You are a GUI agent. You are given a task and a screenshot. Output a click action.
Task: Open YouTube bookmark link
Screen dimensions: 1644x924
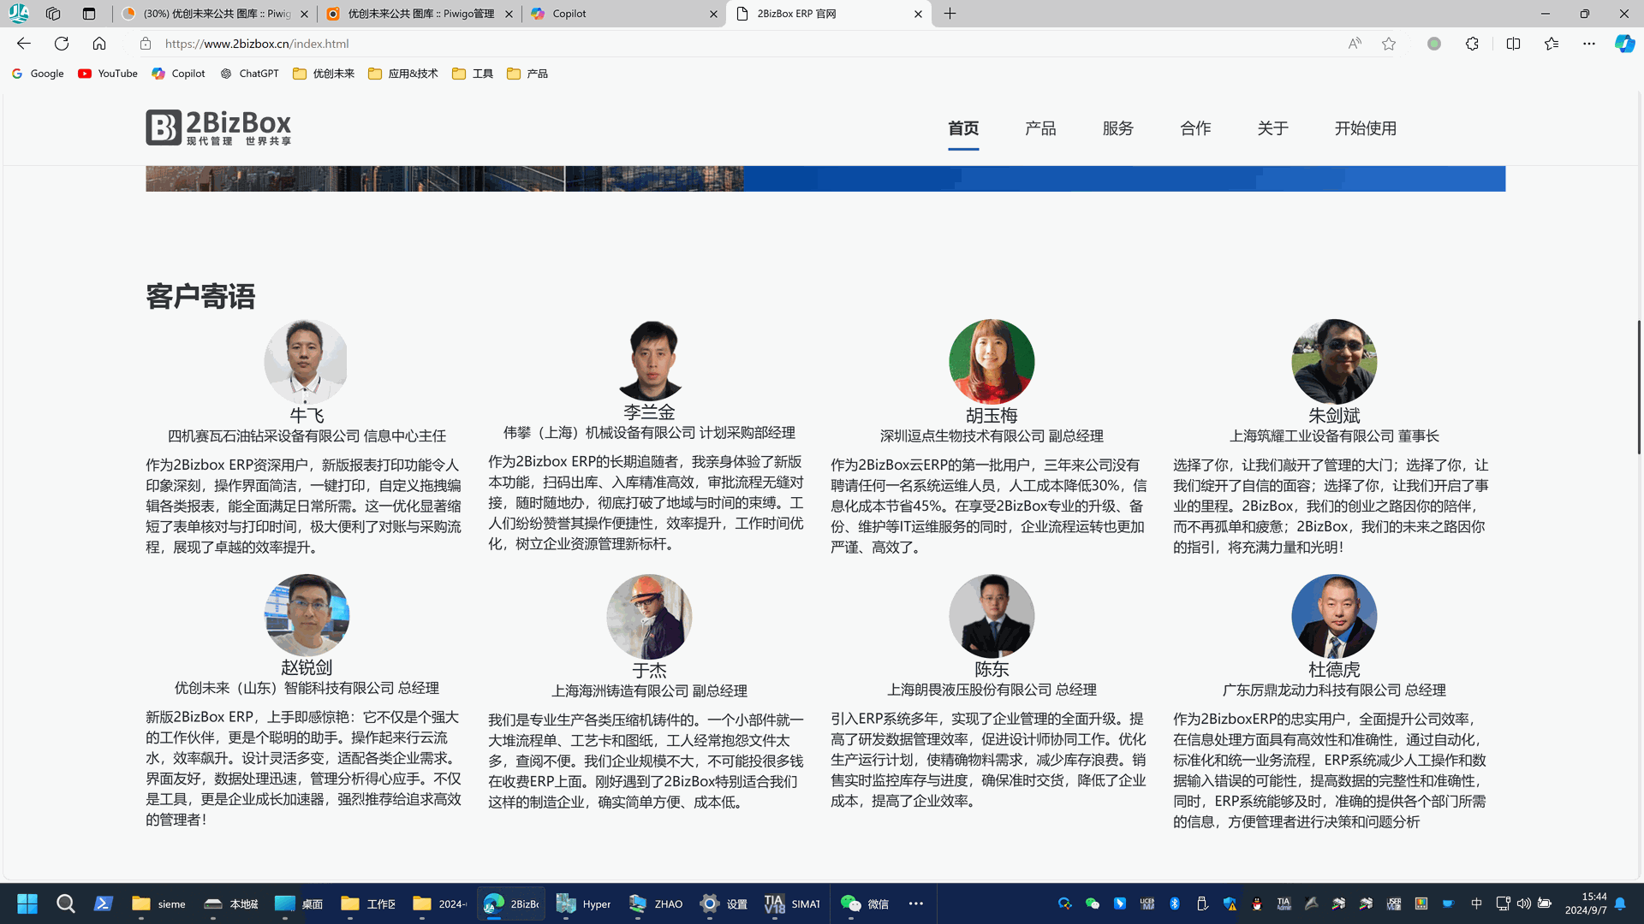pos(108,74)
